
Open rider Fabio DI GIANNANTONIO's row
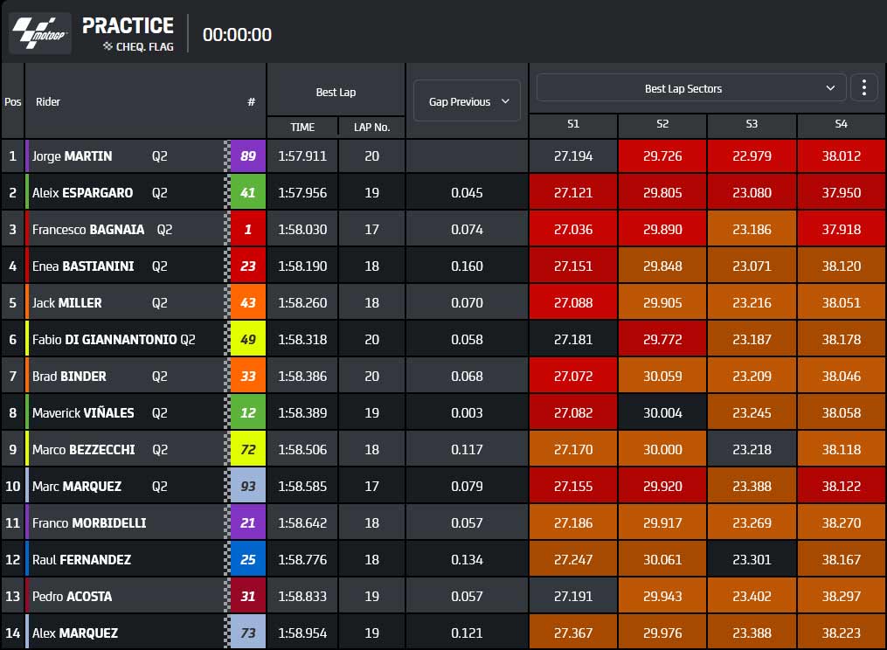pyautogui.click(x=444, y=340)
